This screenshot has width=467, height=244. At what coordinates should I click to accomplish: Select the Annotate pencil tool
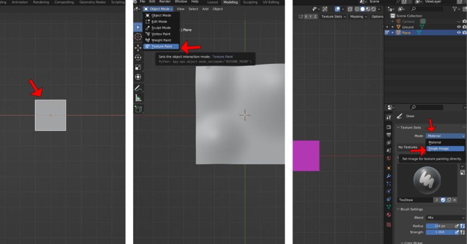[x=138, y=88]
